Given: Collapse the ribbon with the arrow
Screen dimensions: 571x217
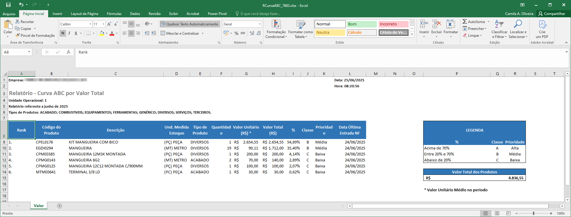Looking at the screenshot, I should (566, 42).
